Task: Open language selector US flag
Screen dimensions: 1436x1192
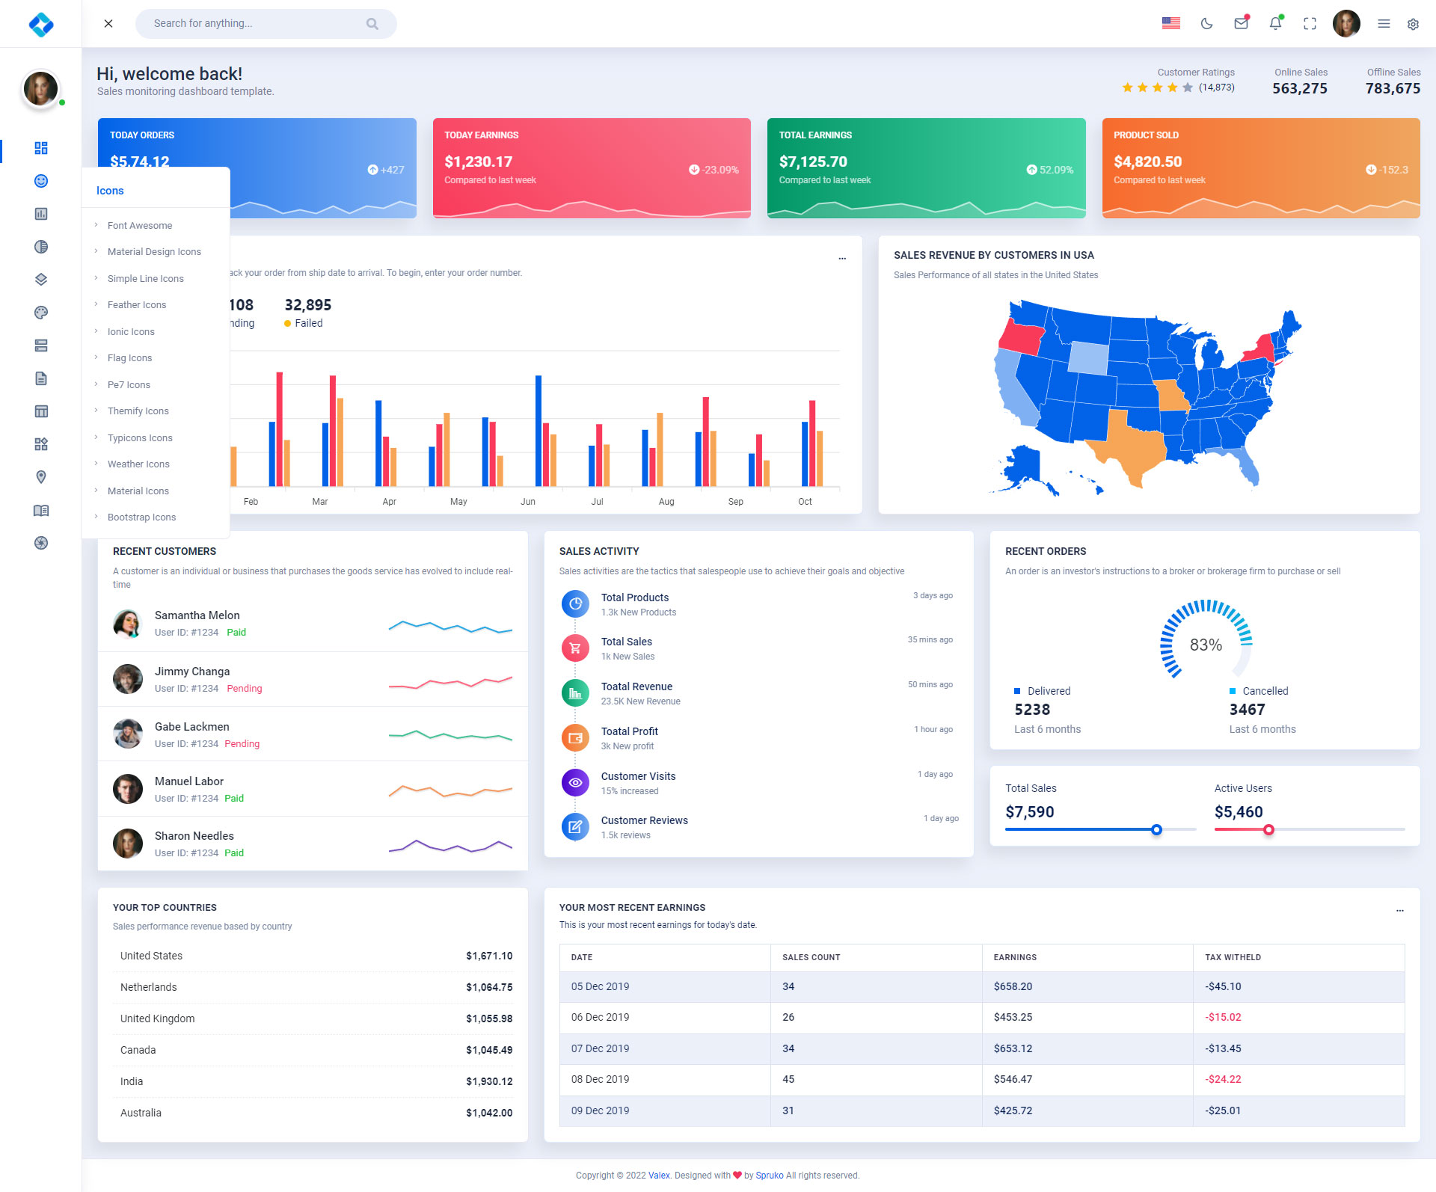Action: pyautogui.click(x=1170, y=24)
